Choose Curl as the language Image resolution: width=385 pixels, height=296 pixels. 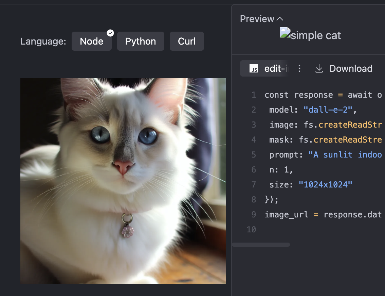(x=187, y=41)
